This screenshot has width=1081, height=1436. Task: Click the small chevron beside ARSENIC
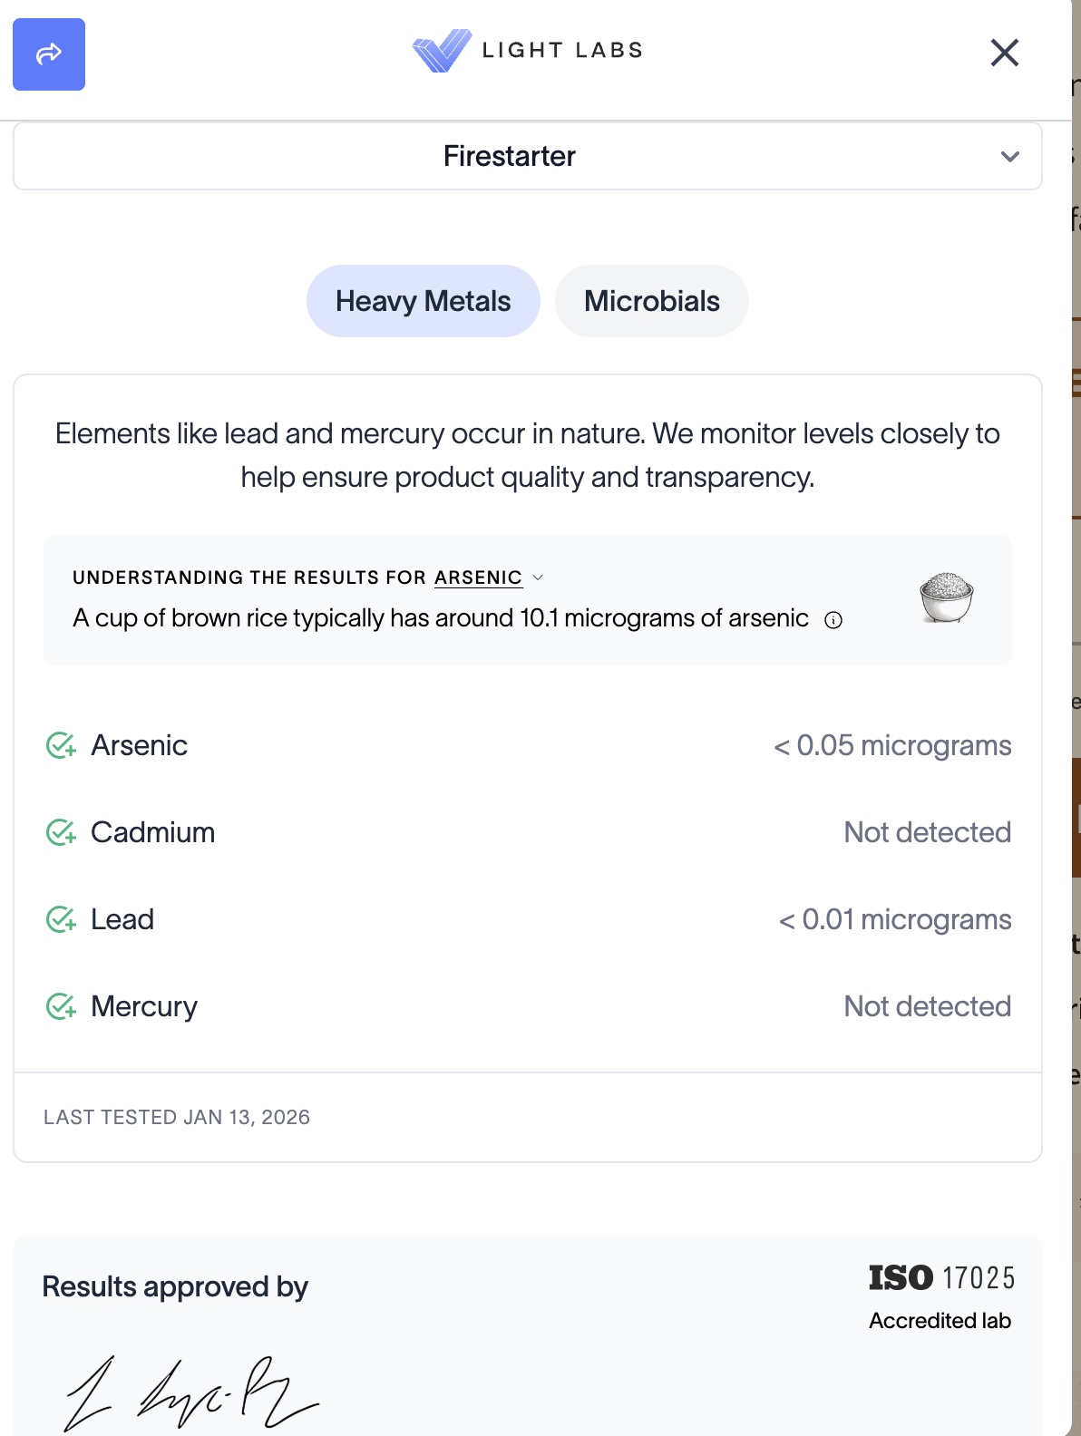pyautogui.click(x=538, y=577)
